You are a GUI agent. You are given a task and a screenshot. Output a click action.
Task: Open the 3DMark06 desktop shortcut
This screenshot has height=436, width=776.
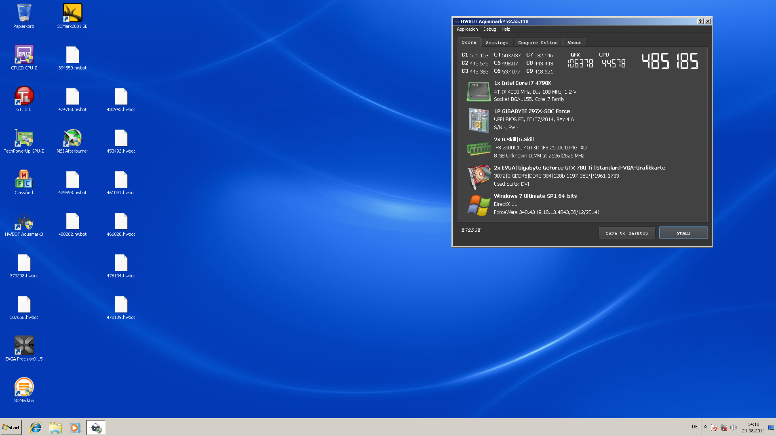[x=24, y=390]
